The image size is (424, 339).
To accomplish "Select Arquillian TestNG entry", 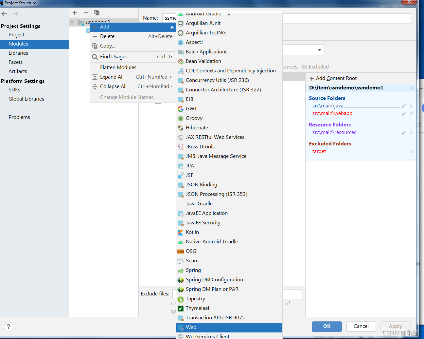I will pyautogui.click(x=229, y=33).
